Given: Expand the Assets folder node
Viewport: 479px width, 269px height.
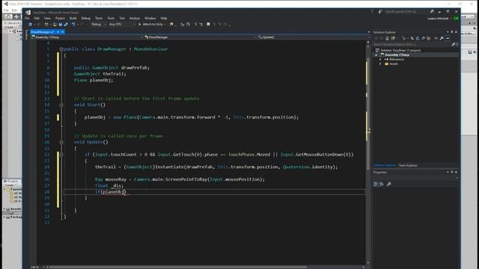Looking at the screenshot, I should point(380,64).
